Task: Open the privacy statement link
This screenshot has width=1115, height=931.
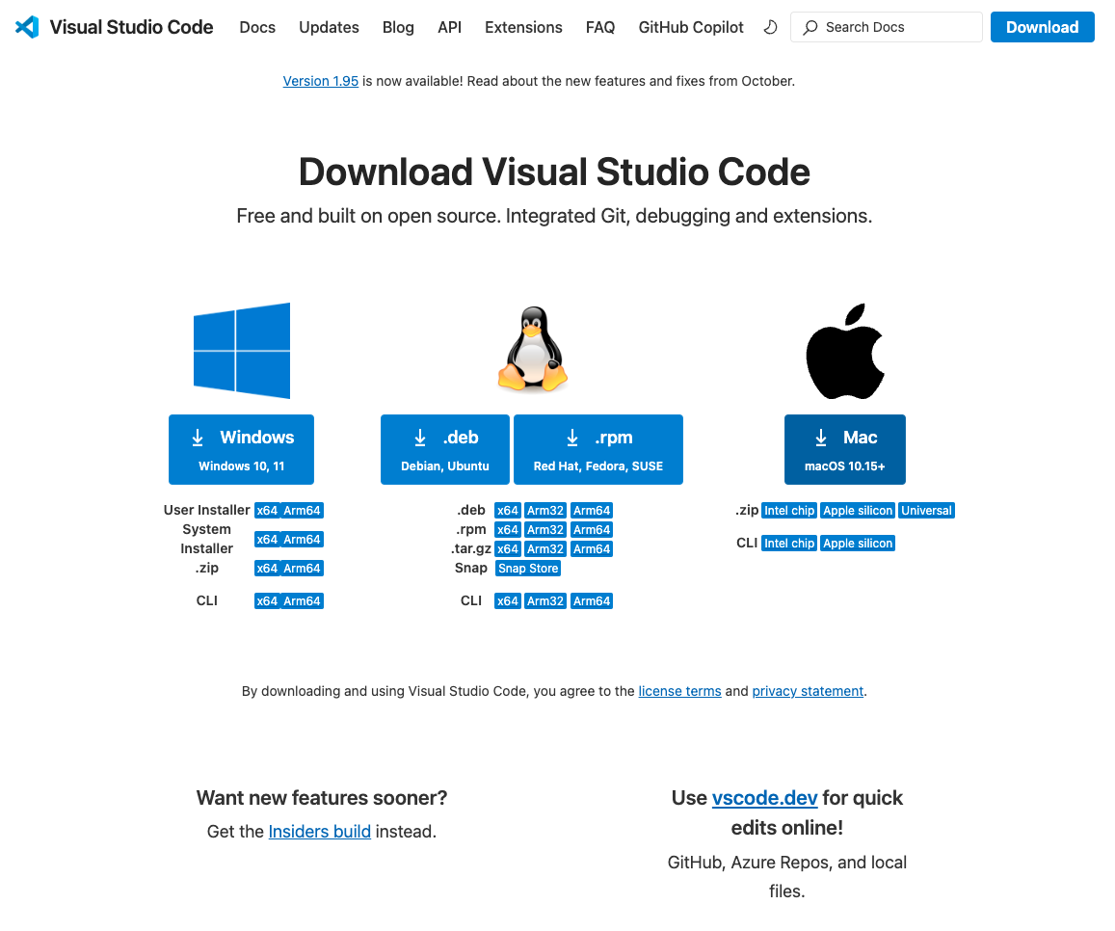Action: (808, 691)
